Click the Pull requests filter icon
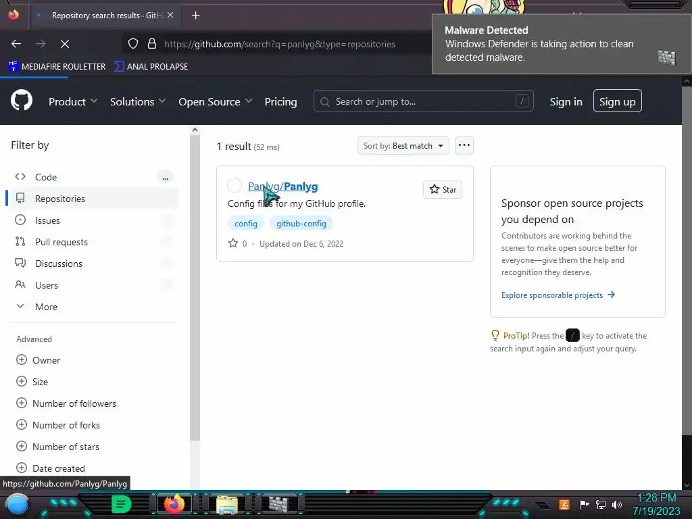This screenshot has height=519, width=692. [20, 241]
